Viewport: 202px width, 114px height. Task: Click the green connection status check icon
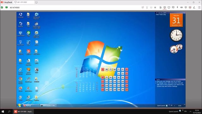[2, 8]
